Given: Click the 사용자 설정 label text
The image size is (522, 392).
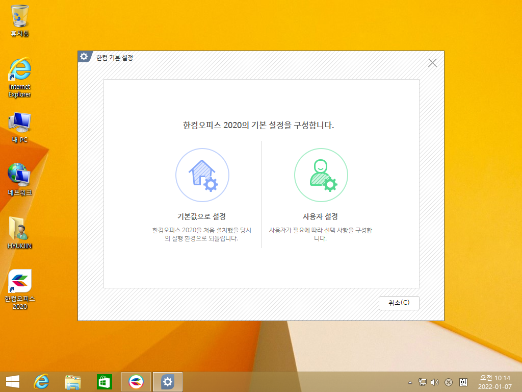Looking at the screenshot, I should 320,216.
